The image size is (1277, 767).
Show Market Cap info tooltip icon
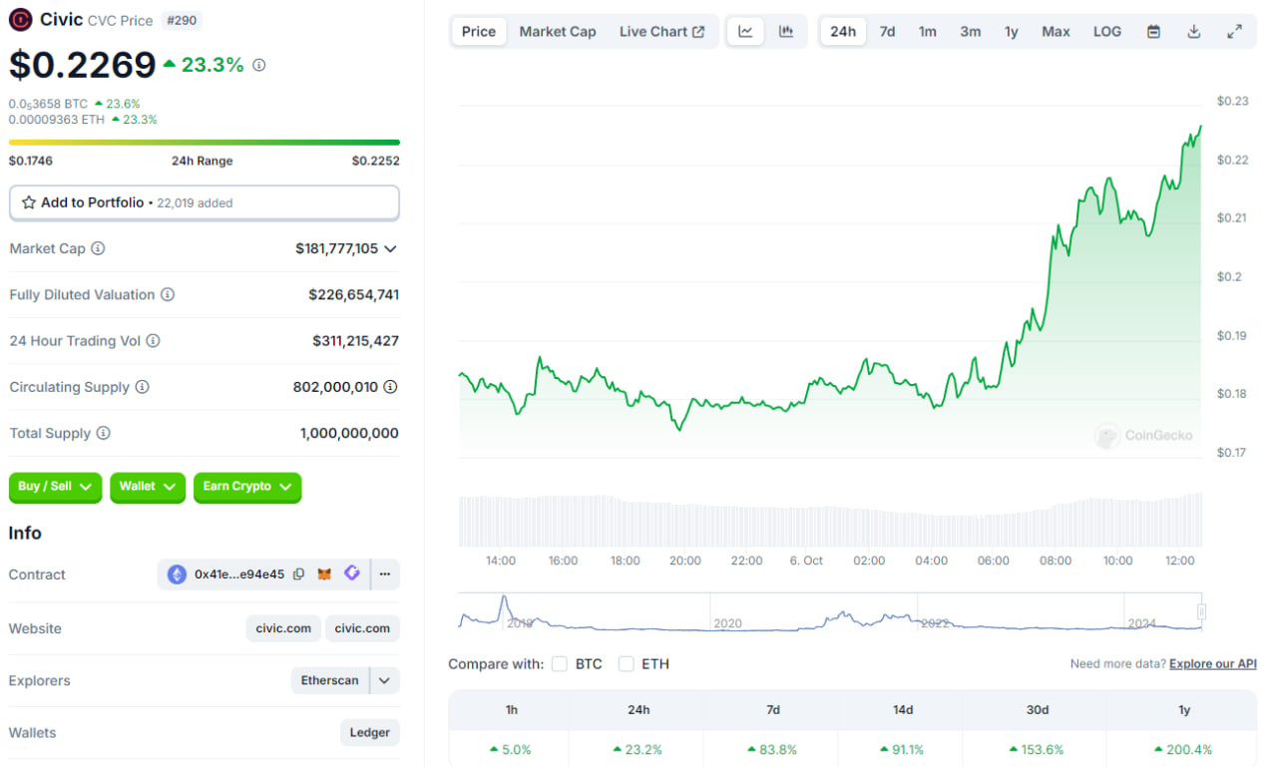click(98, 248)
